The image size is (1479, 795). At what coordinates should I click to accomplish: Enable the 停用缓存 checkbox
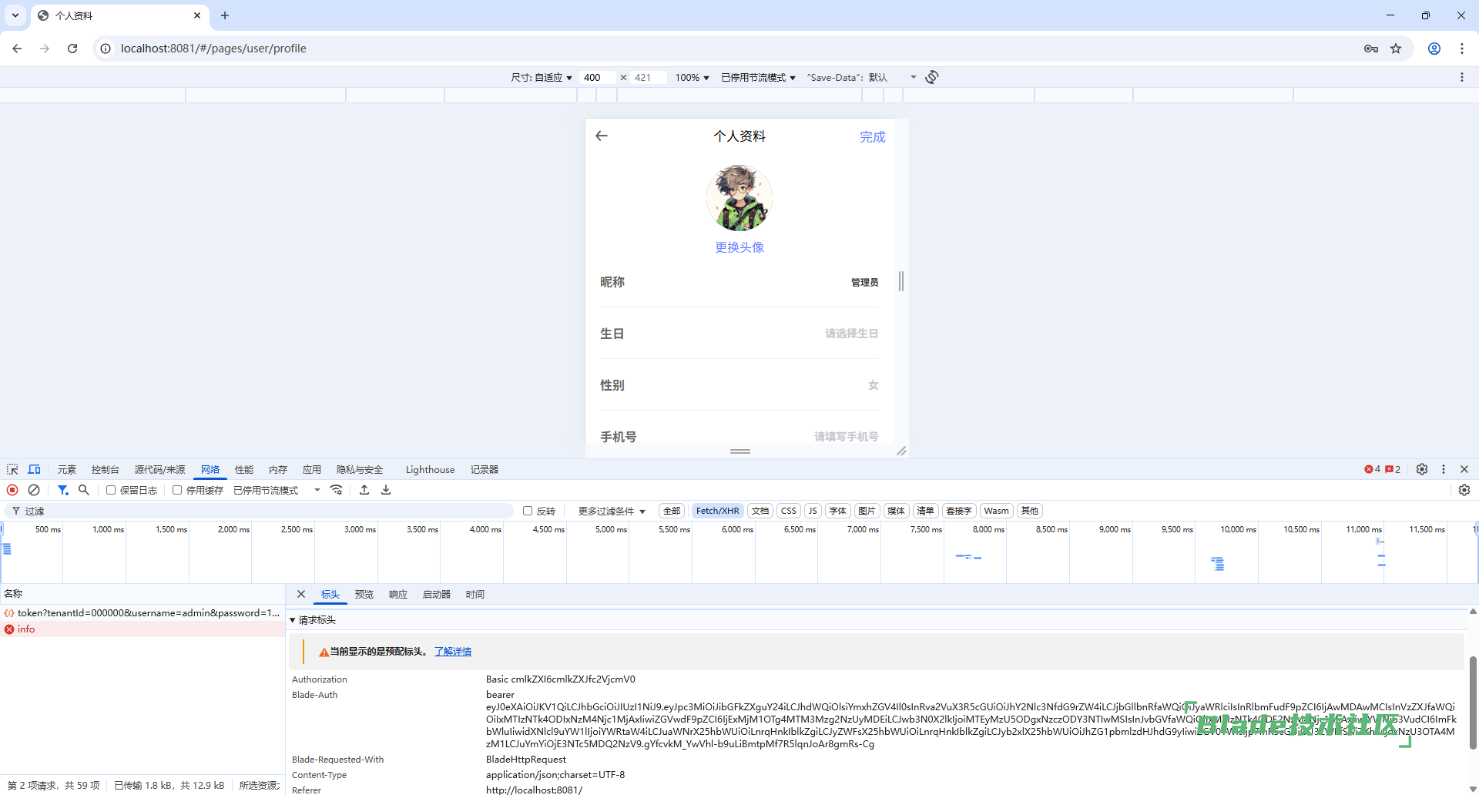177,490
